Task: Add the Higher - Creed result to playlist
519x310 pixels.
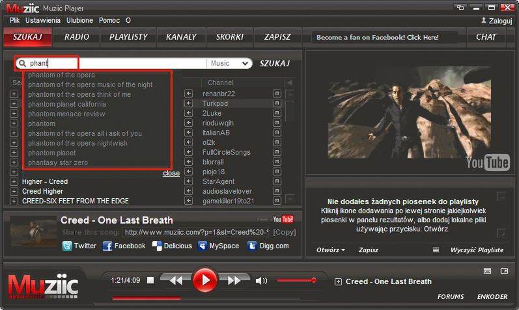Action: tap(14, 181)
